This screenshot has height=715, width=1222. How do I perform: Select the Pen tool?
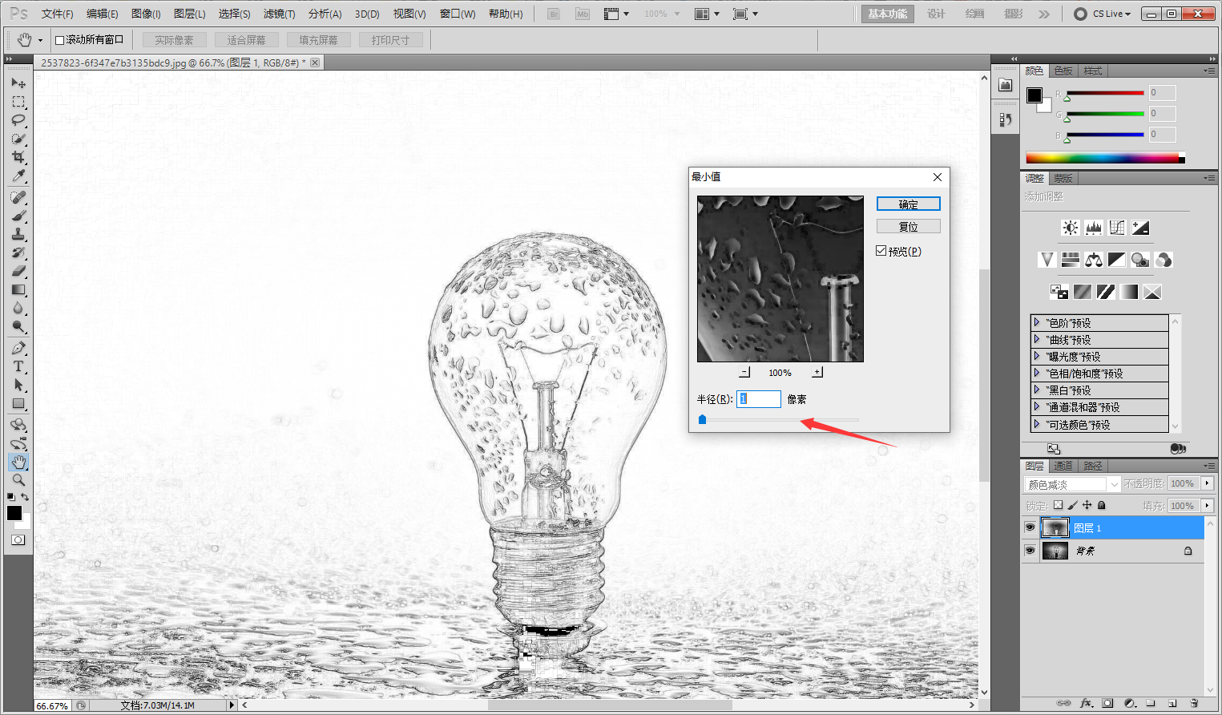tap(18, 349)
